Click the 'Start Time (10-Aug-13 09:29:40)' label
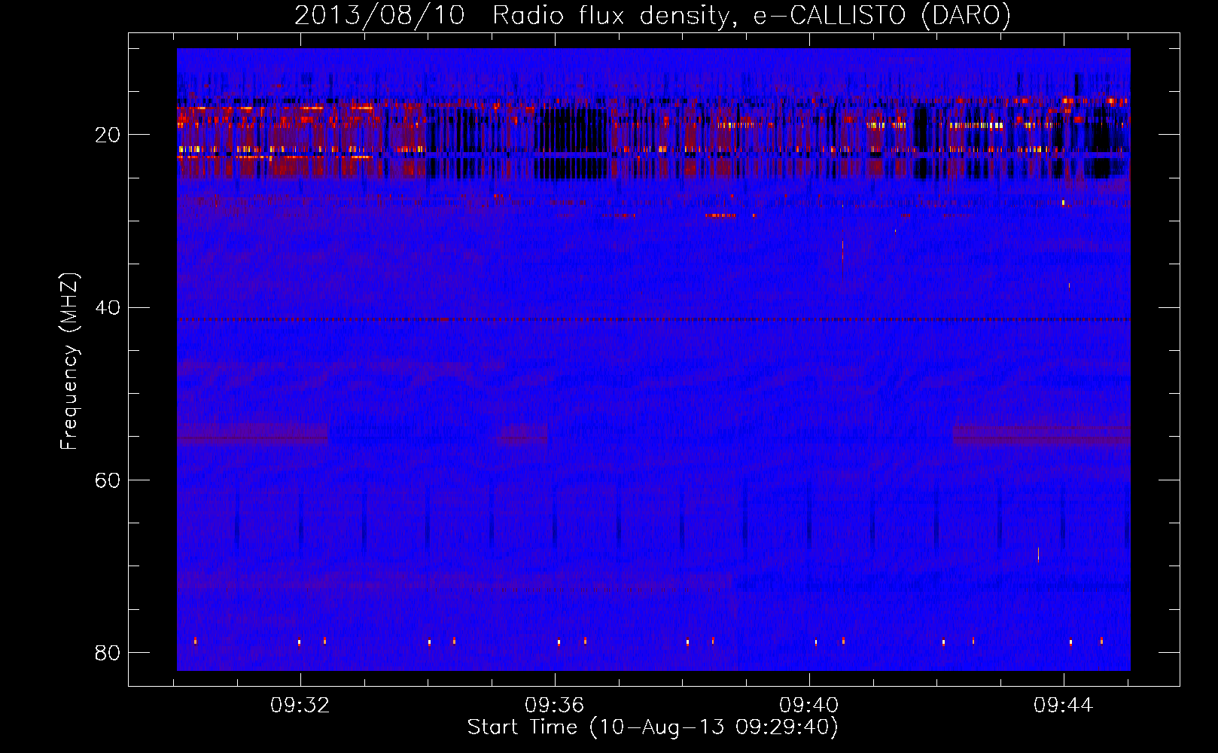 (653, 727)
